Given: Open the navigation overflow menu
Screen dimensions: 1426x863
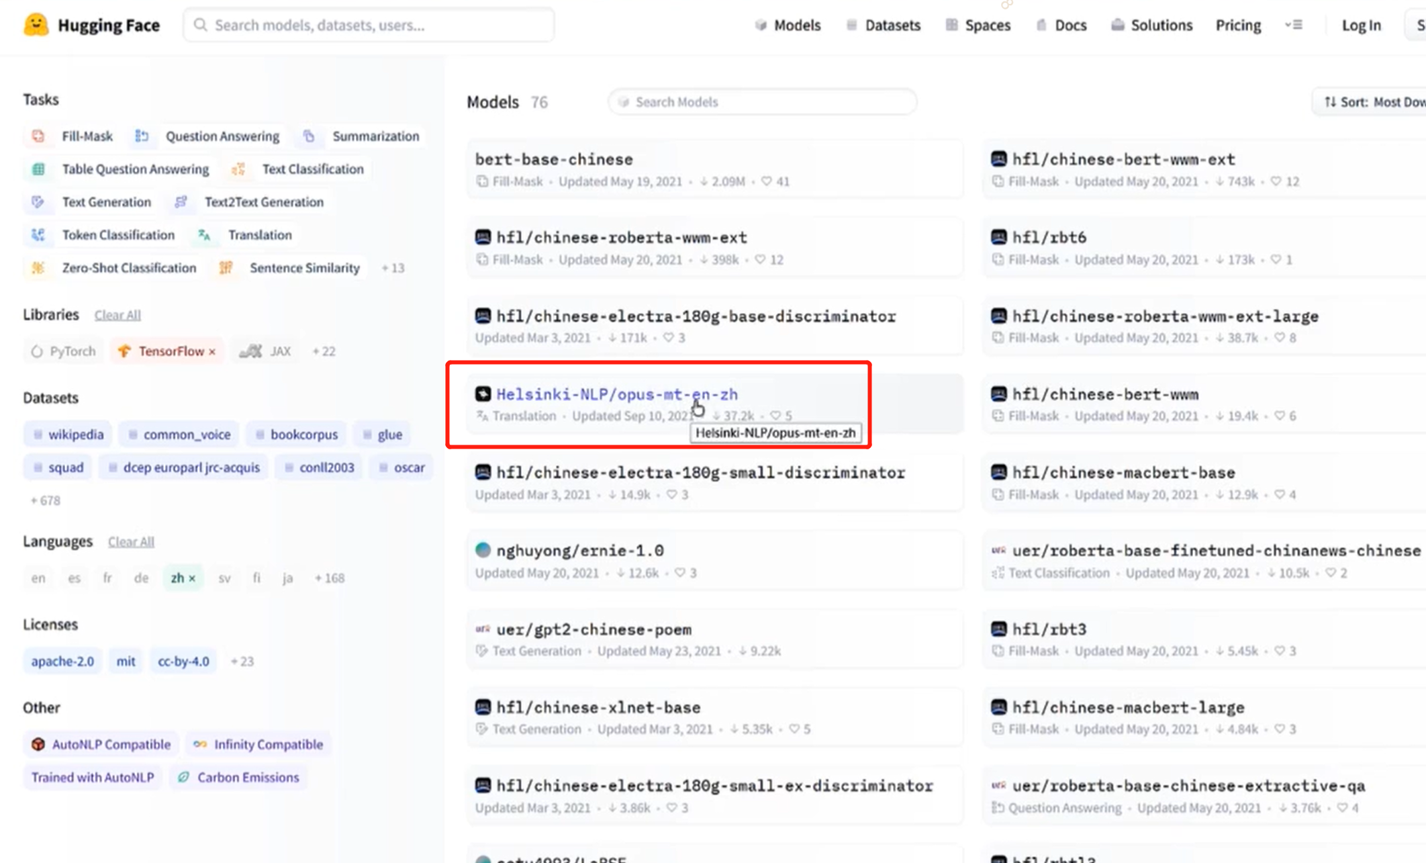Looking at the screenshot, I should tap(1294, 25).
